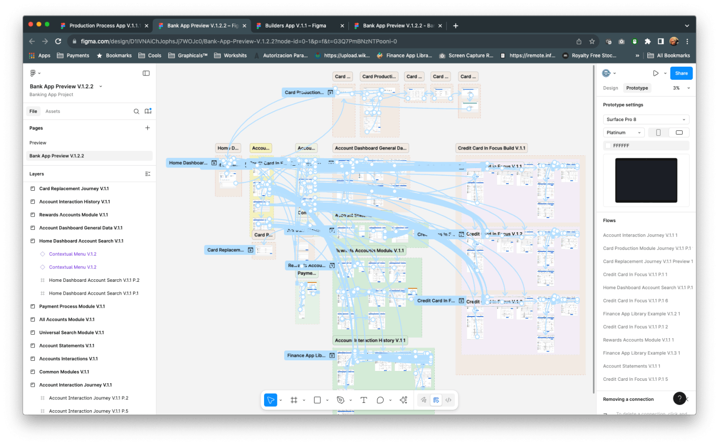Open the Assets tab
The image size is (719, 445).
coord(53,111)
